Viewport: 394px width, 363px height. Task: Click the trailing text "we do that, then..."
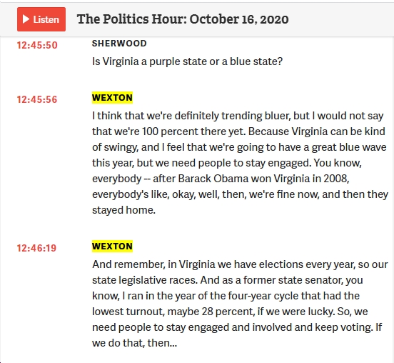[134, 343]
